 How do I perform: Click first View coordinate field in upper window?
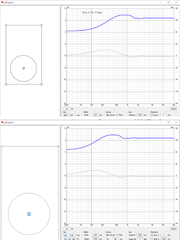(x=67, y=115)
